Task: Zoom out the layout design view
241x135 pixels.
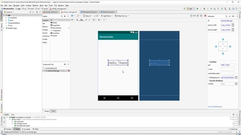Action: 191,16
